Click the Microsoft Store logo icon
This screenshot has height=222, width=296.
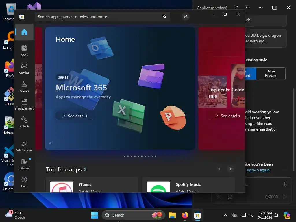click(22, 16)
